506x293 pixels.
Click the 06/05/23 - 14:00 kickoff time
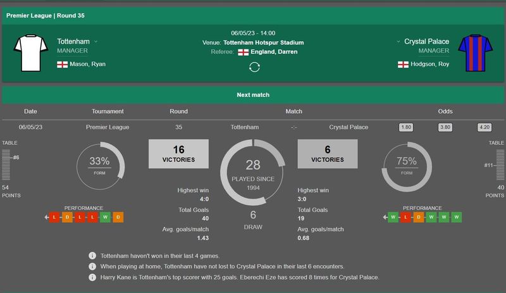coord(253,33)
